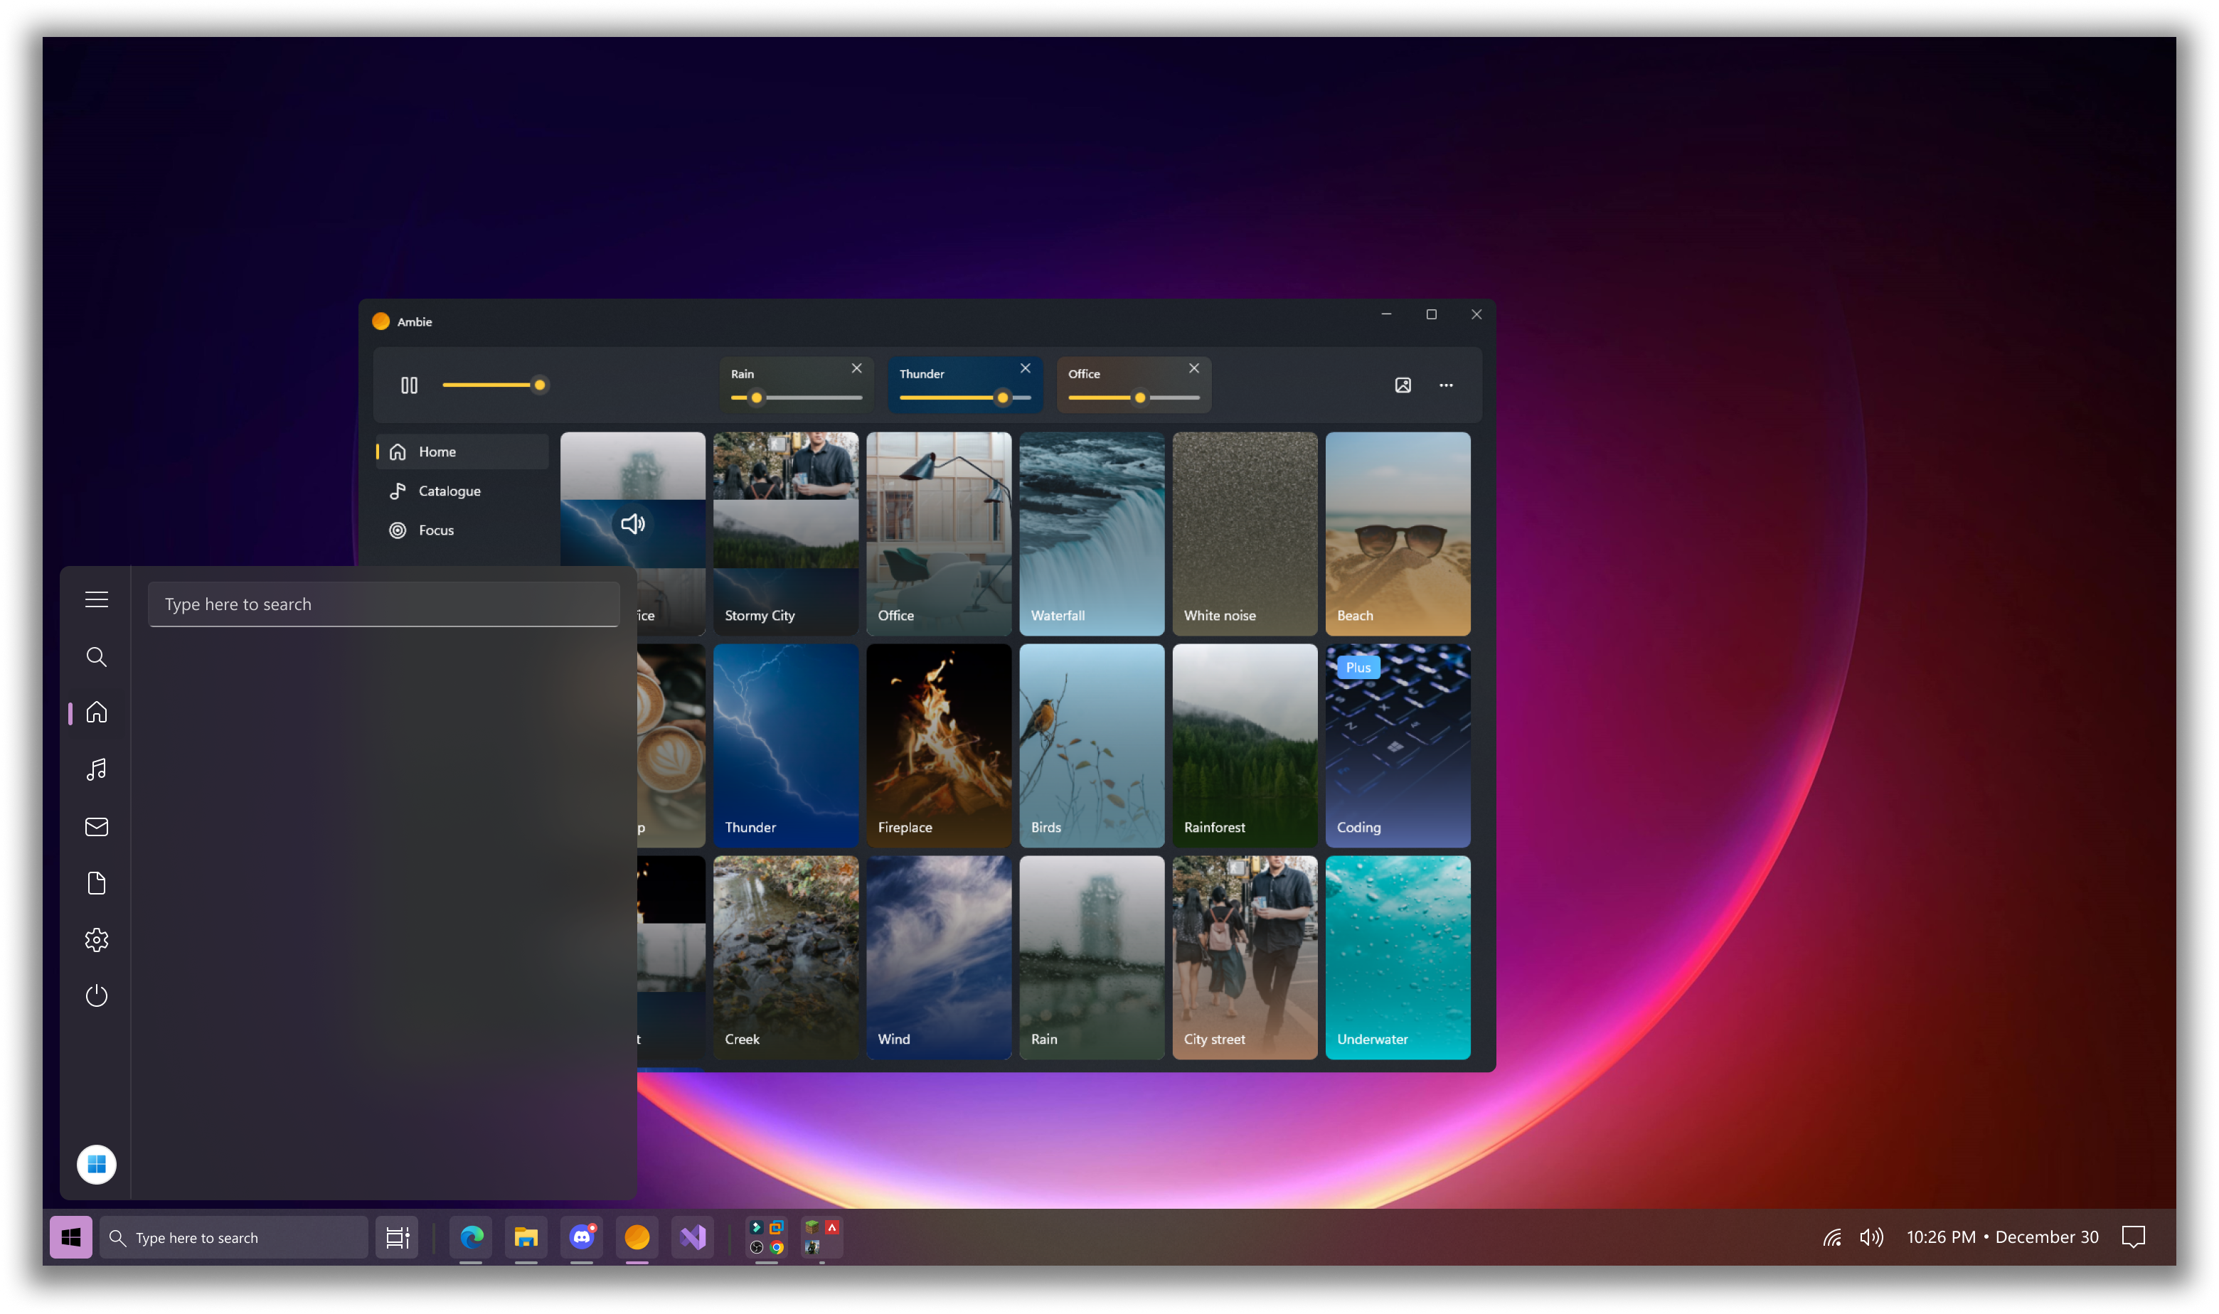The width and height of the screenshot is (2219, 1314).
Task: Open the Catalogue page
Action: [x=462, y=491]
